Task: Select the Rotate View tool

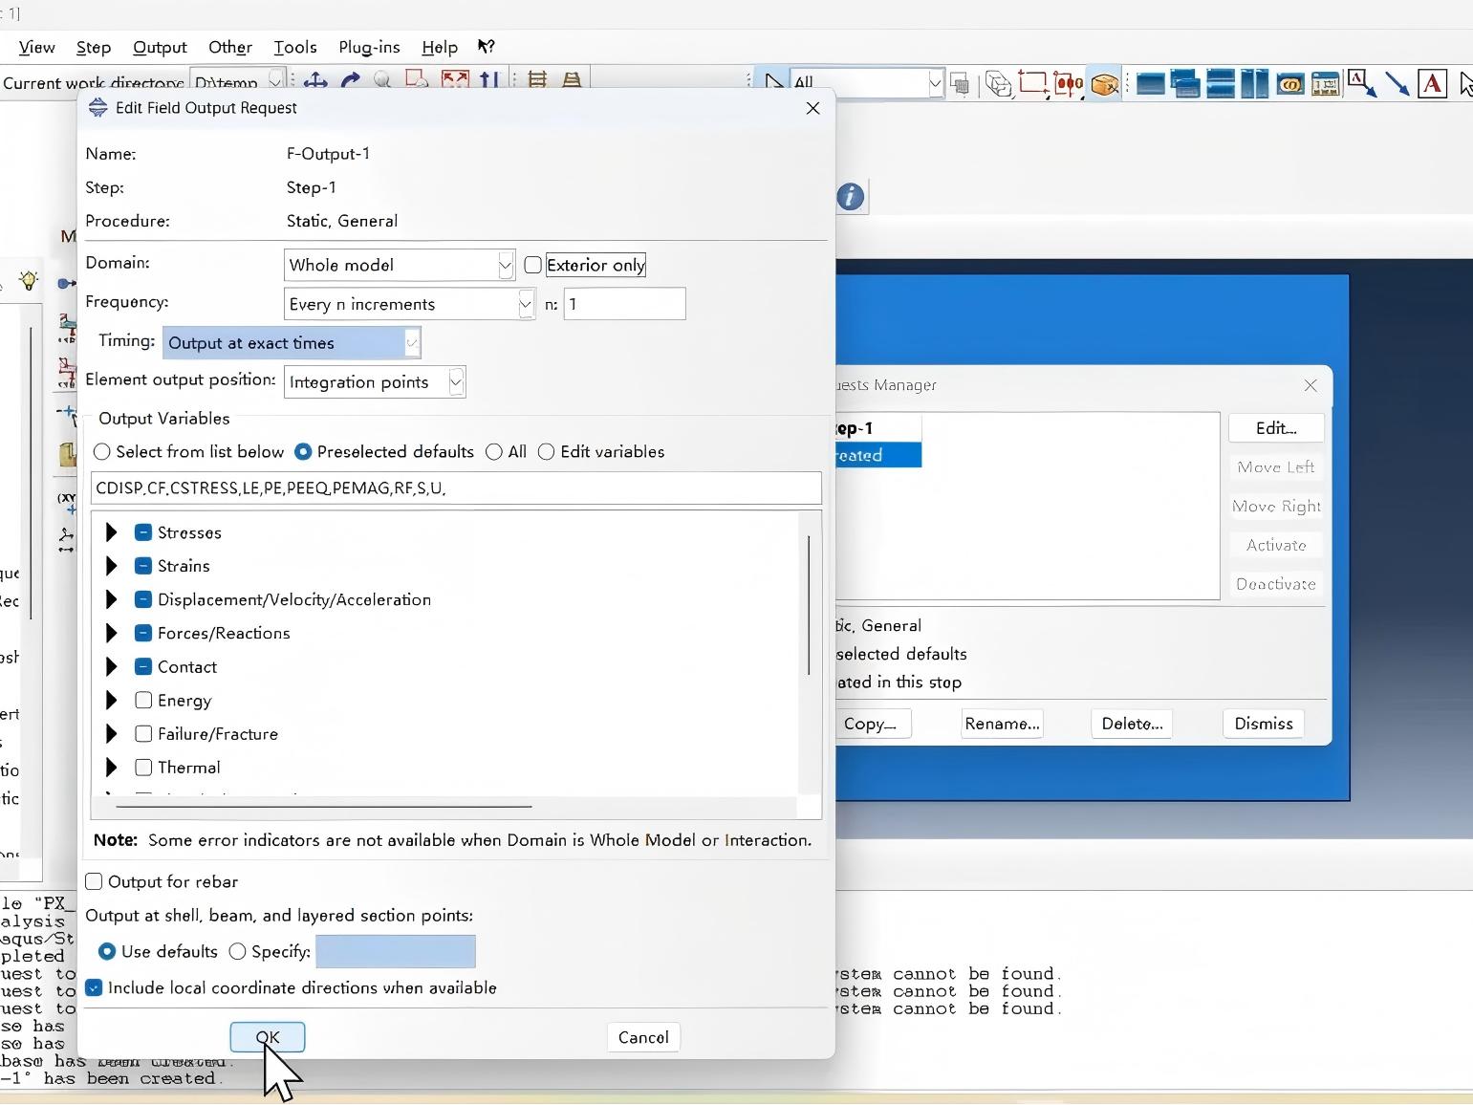Action: [350, 82]
